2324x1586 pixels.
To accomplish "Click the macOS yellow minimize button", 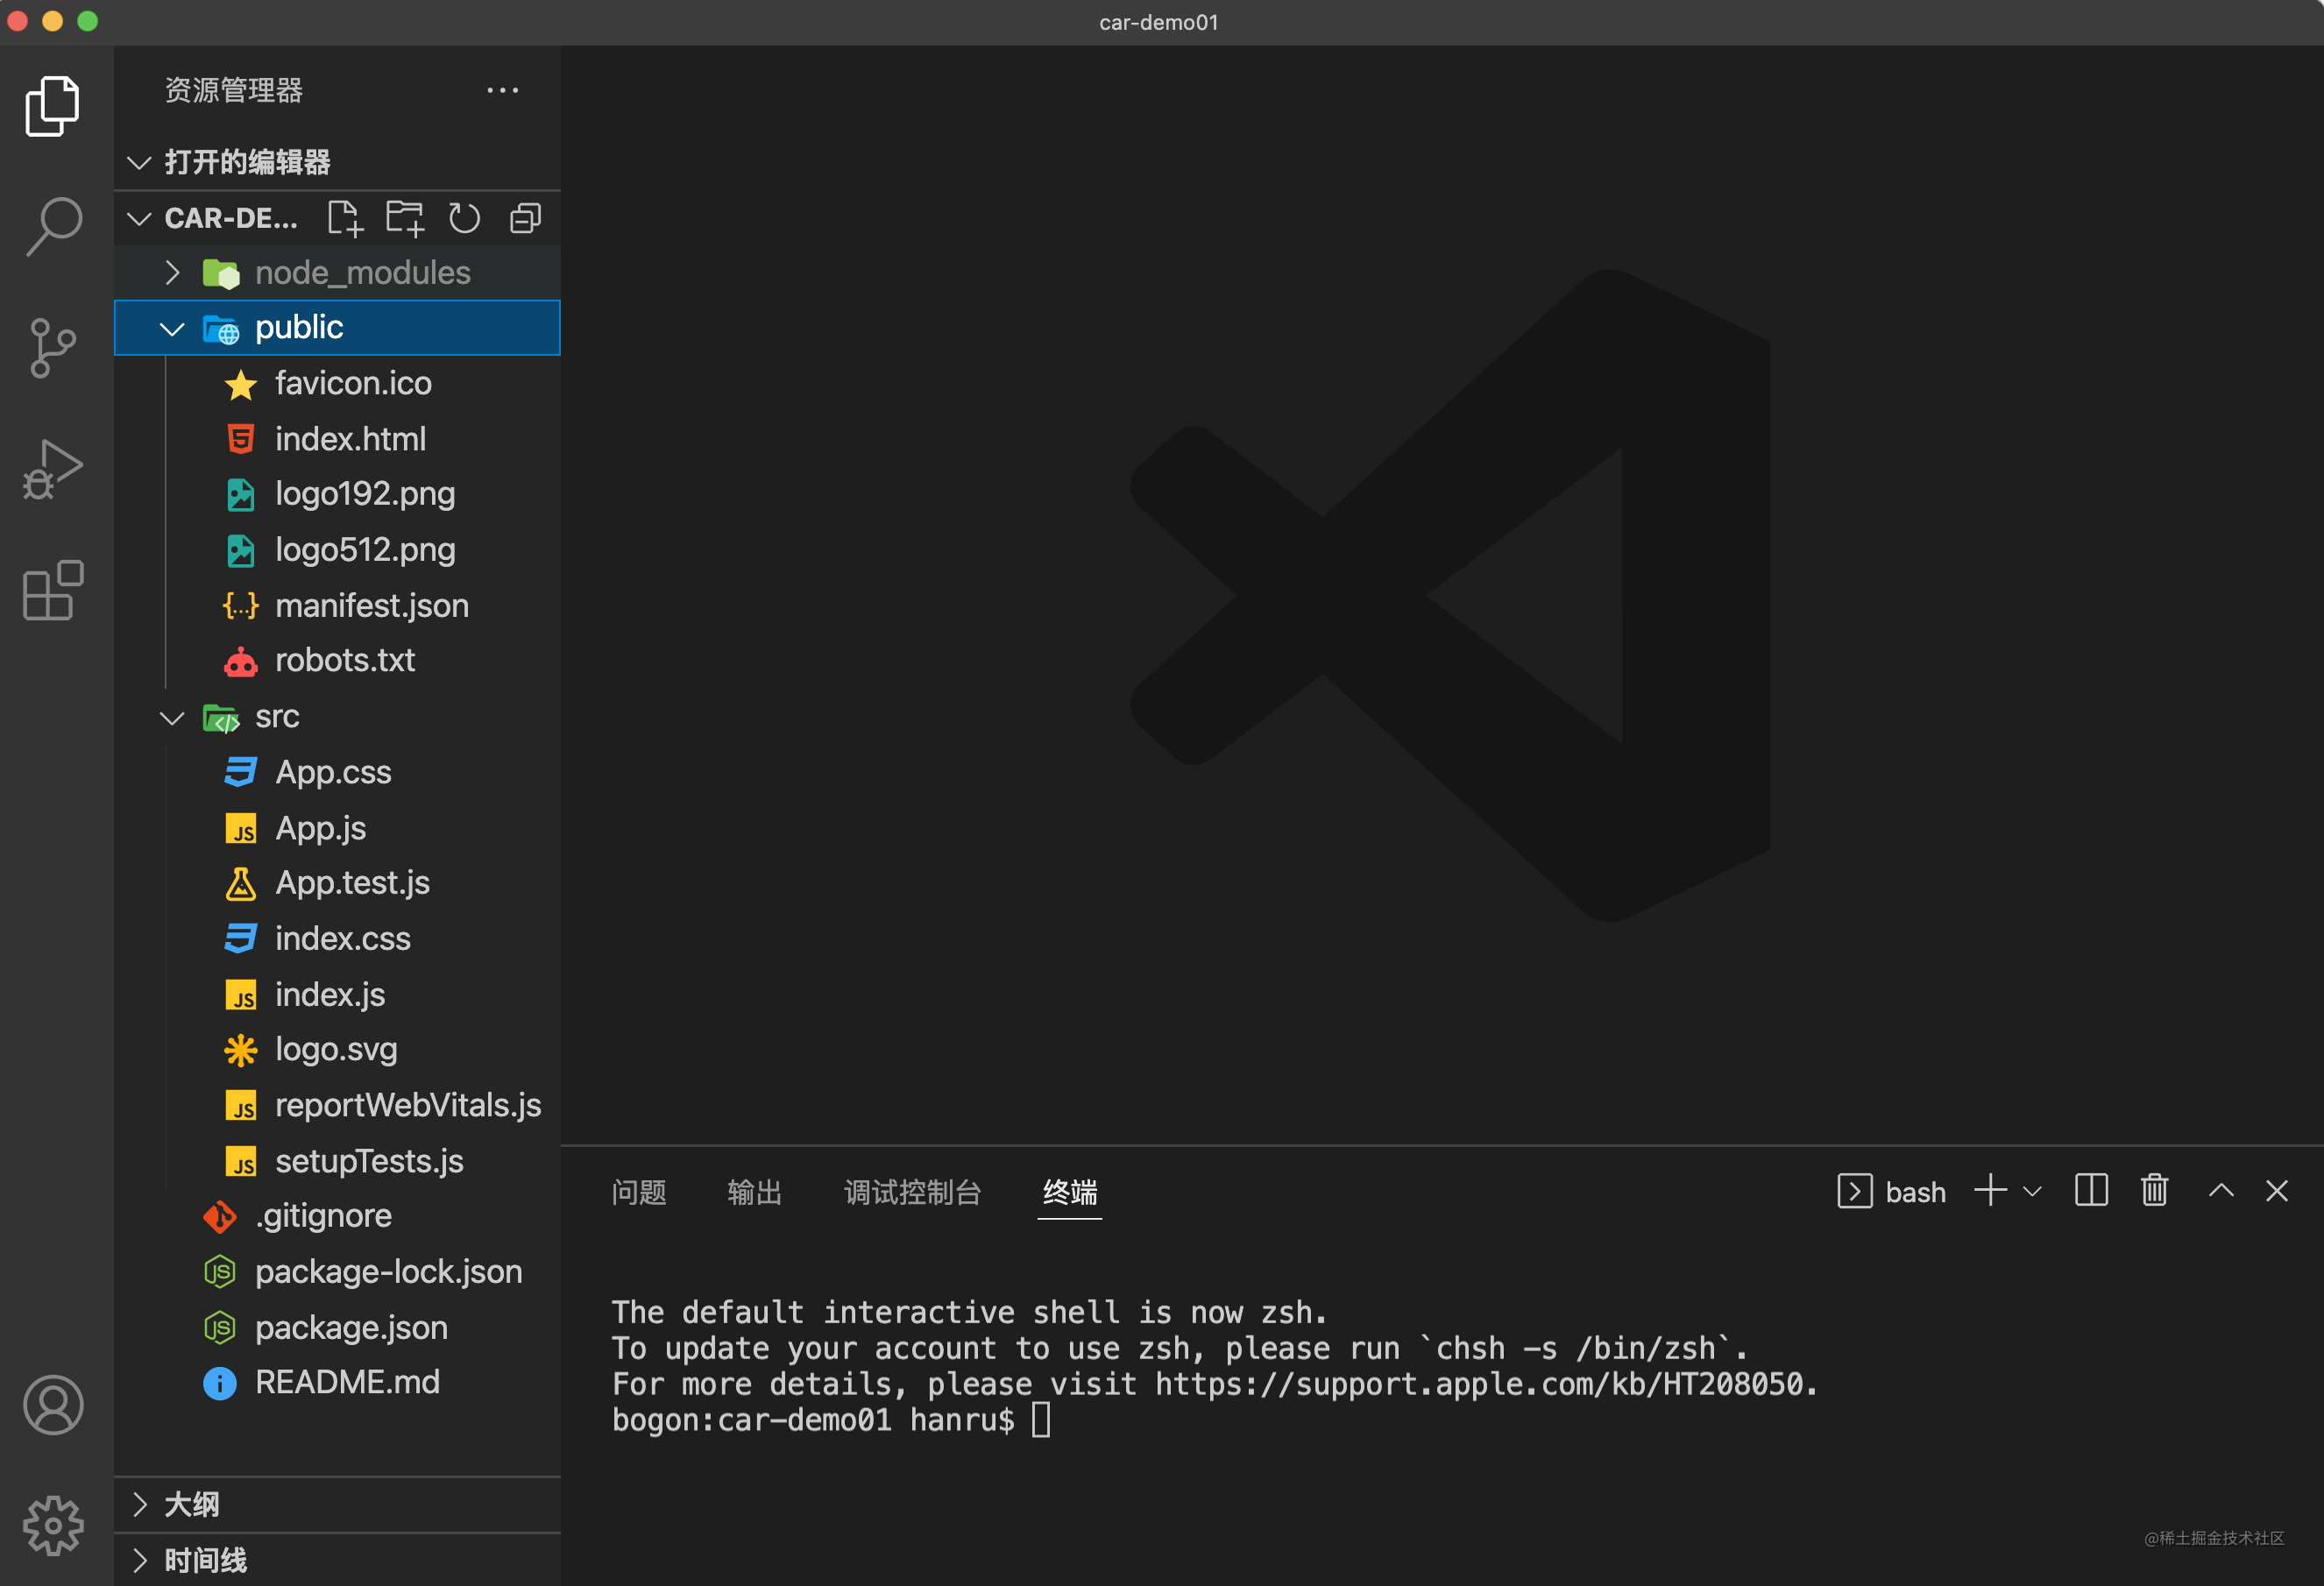I will [x=52, y=21].
